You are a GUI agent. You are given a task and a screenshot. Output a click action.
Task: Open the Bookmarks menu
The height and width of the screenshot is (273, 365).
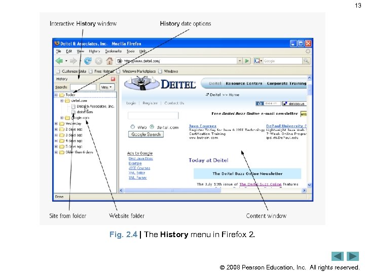pyautogui.click(x=114, y=51)
